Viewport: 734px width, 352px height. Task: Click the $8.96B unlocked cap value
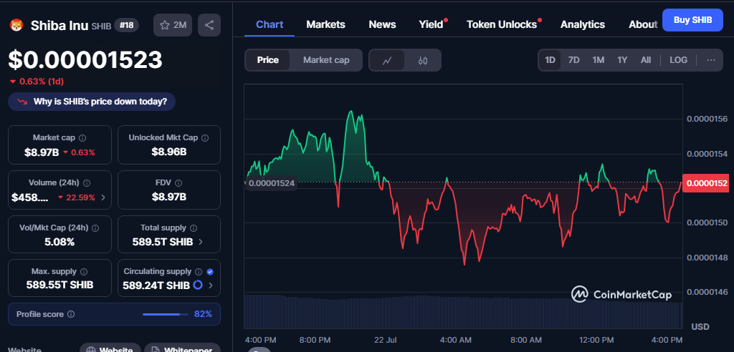[169, 152]
